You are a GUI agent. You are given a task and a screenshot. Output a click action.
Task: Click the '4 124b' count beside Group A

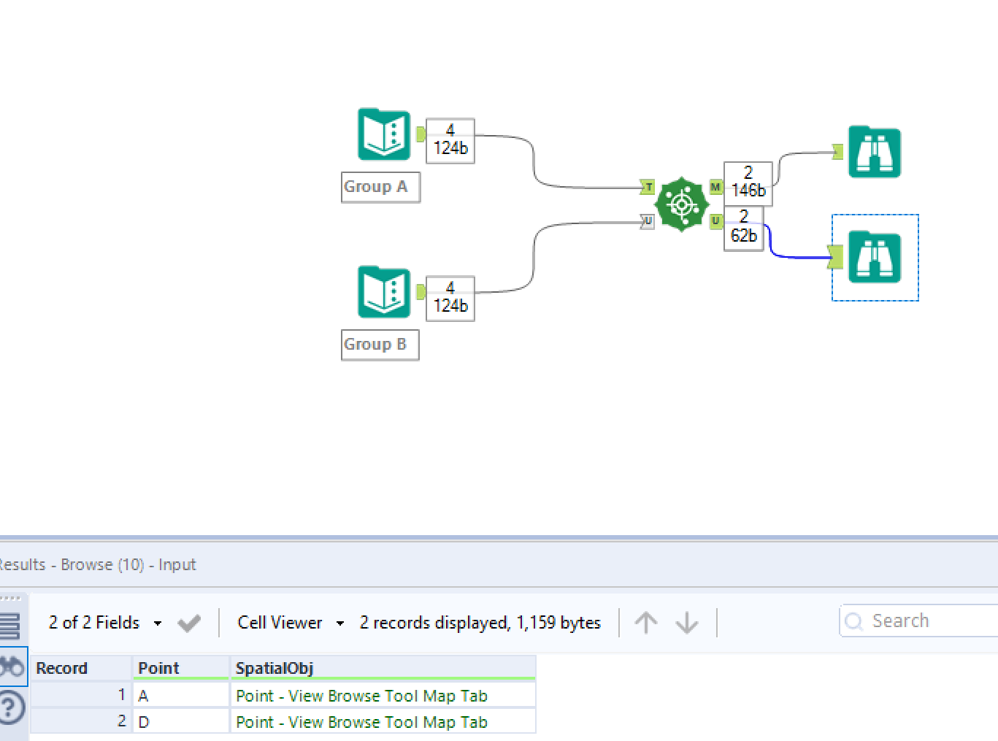pos(450,140)
